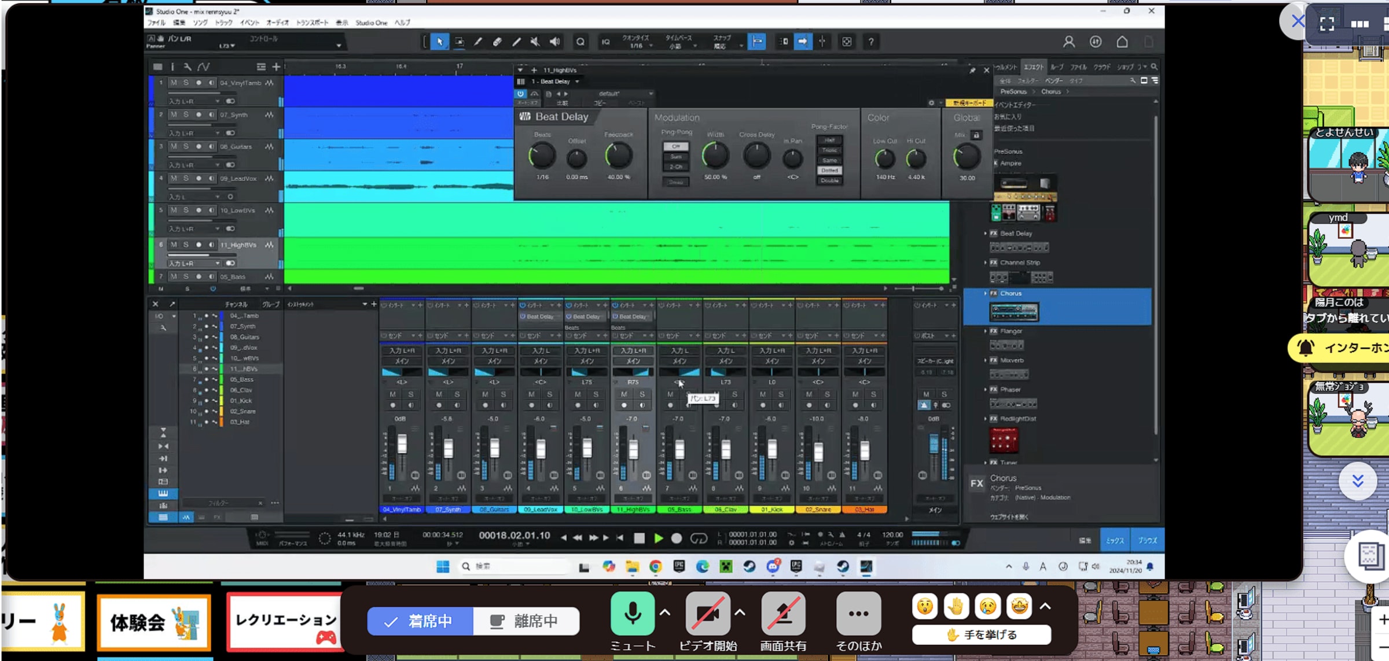Open the Transport menu
The width and height of the screenshot is (1389, 661).
pos(312,23)
